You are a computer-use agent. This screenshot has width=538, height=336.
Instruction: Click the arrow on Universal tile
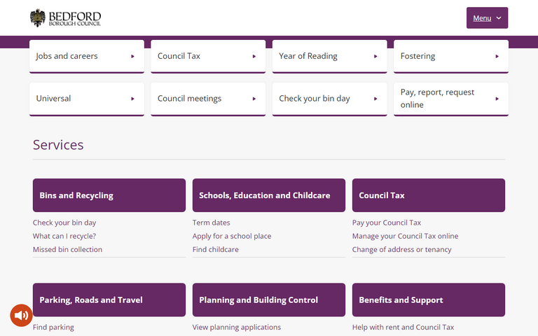coord(132,99)
